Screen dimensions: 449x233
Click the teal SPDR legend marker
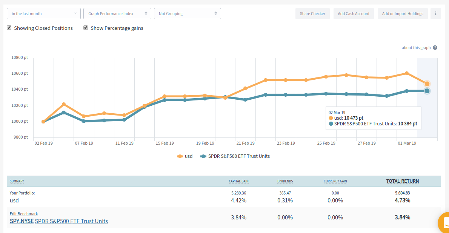[204, 156]
